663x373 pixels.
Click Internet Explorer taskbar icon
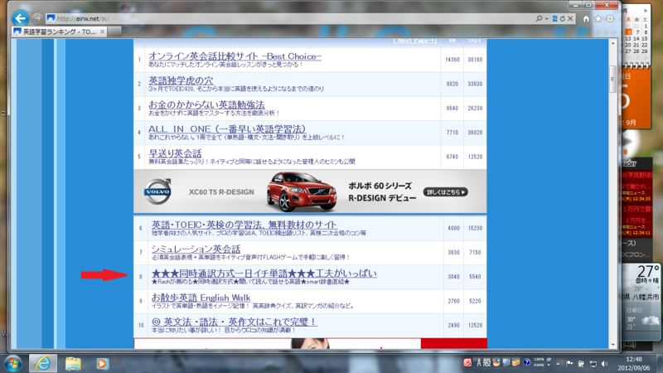tap(43, 363)
